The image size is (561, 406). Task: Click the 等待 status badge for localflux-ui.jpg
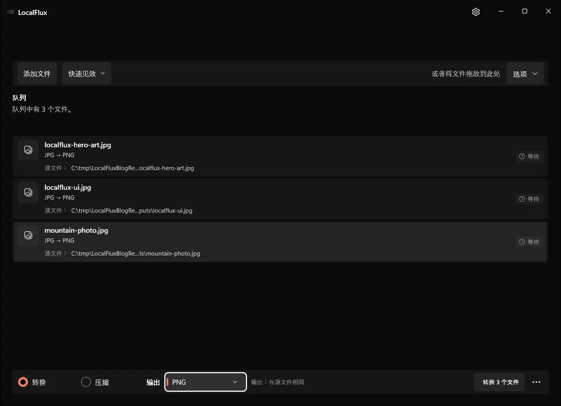(x=529, y=199)
